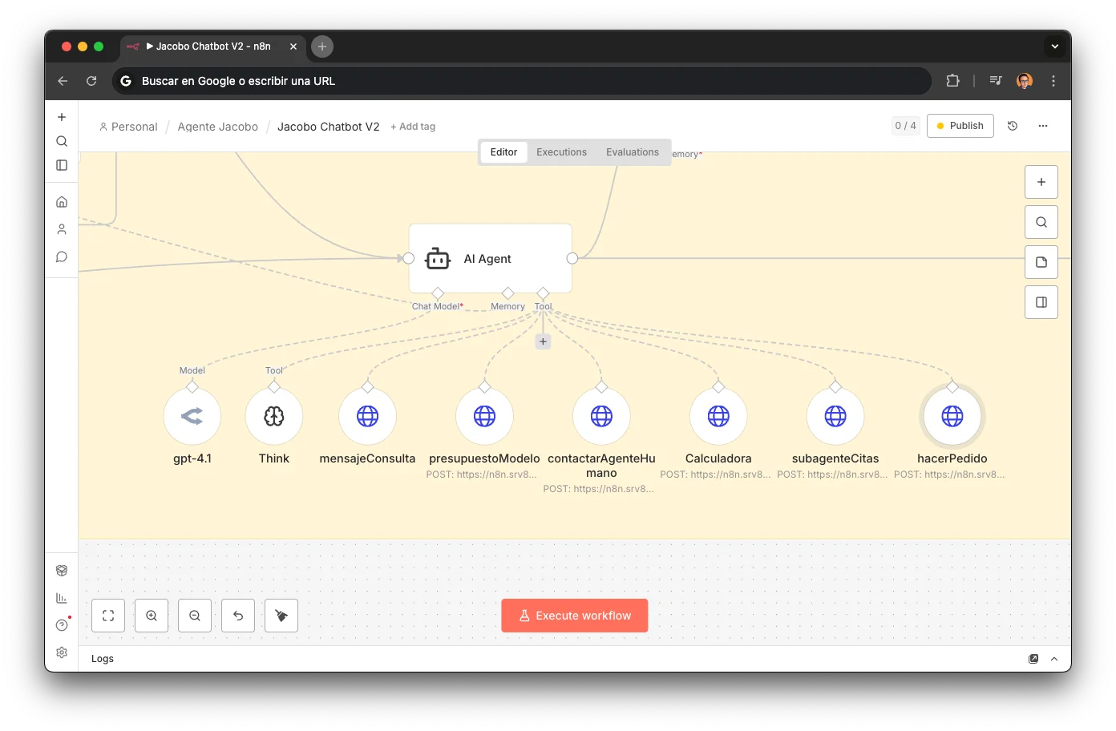
Task: Expand the Logs panel at the bottom
Action: pyautogui.click(x=1053, y=658)
